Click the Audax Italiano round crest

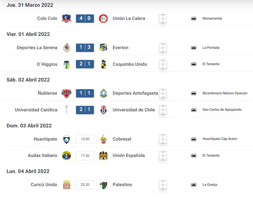pos(66,156)
